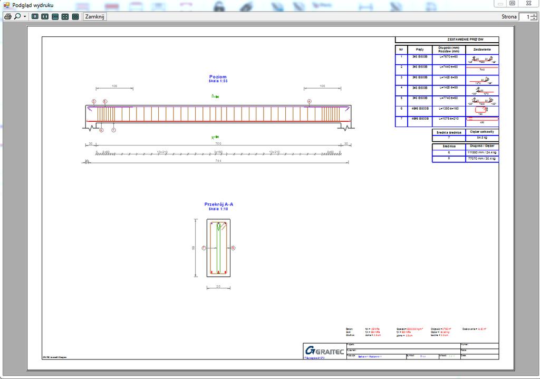
Task: Click the '700' span dimension label
Action: pos(218,143)
